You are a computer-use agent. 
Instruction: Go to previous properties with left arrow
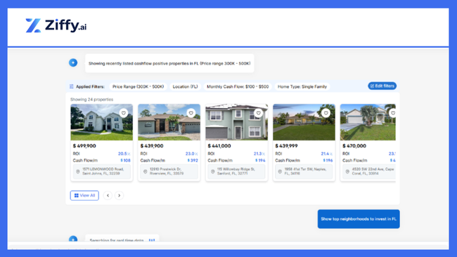click(108, 195)
